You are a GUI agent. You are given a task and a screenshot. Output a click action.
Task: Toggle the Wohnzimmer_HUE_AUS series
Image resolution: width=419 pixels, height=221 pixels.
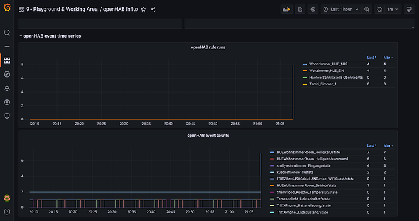(x=328, y=64)
